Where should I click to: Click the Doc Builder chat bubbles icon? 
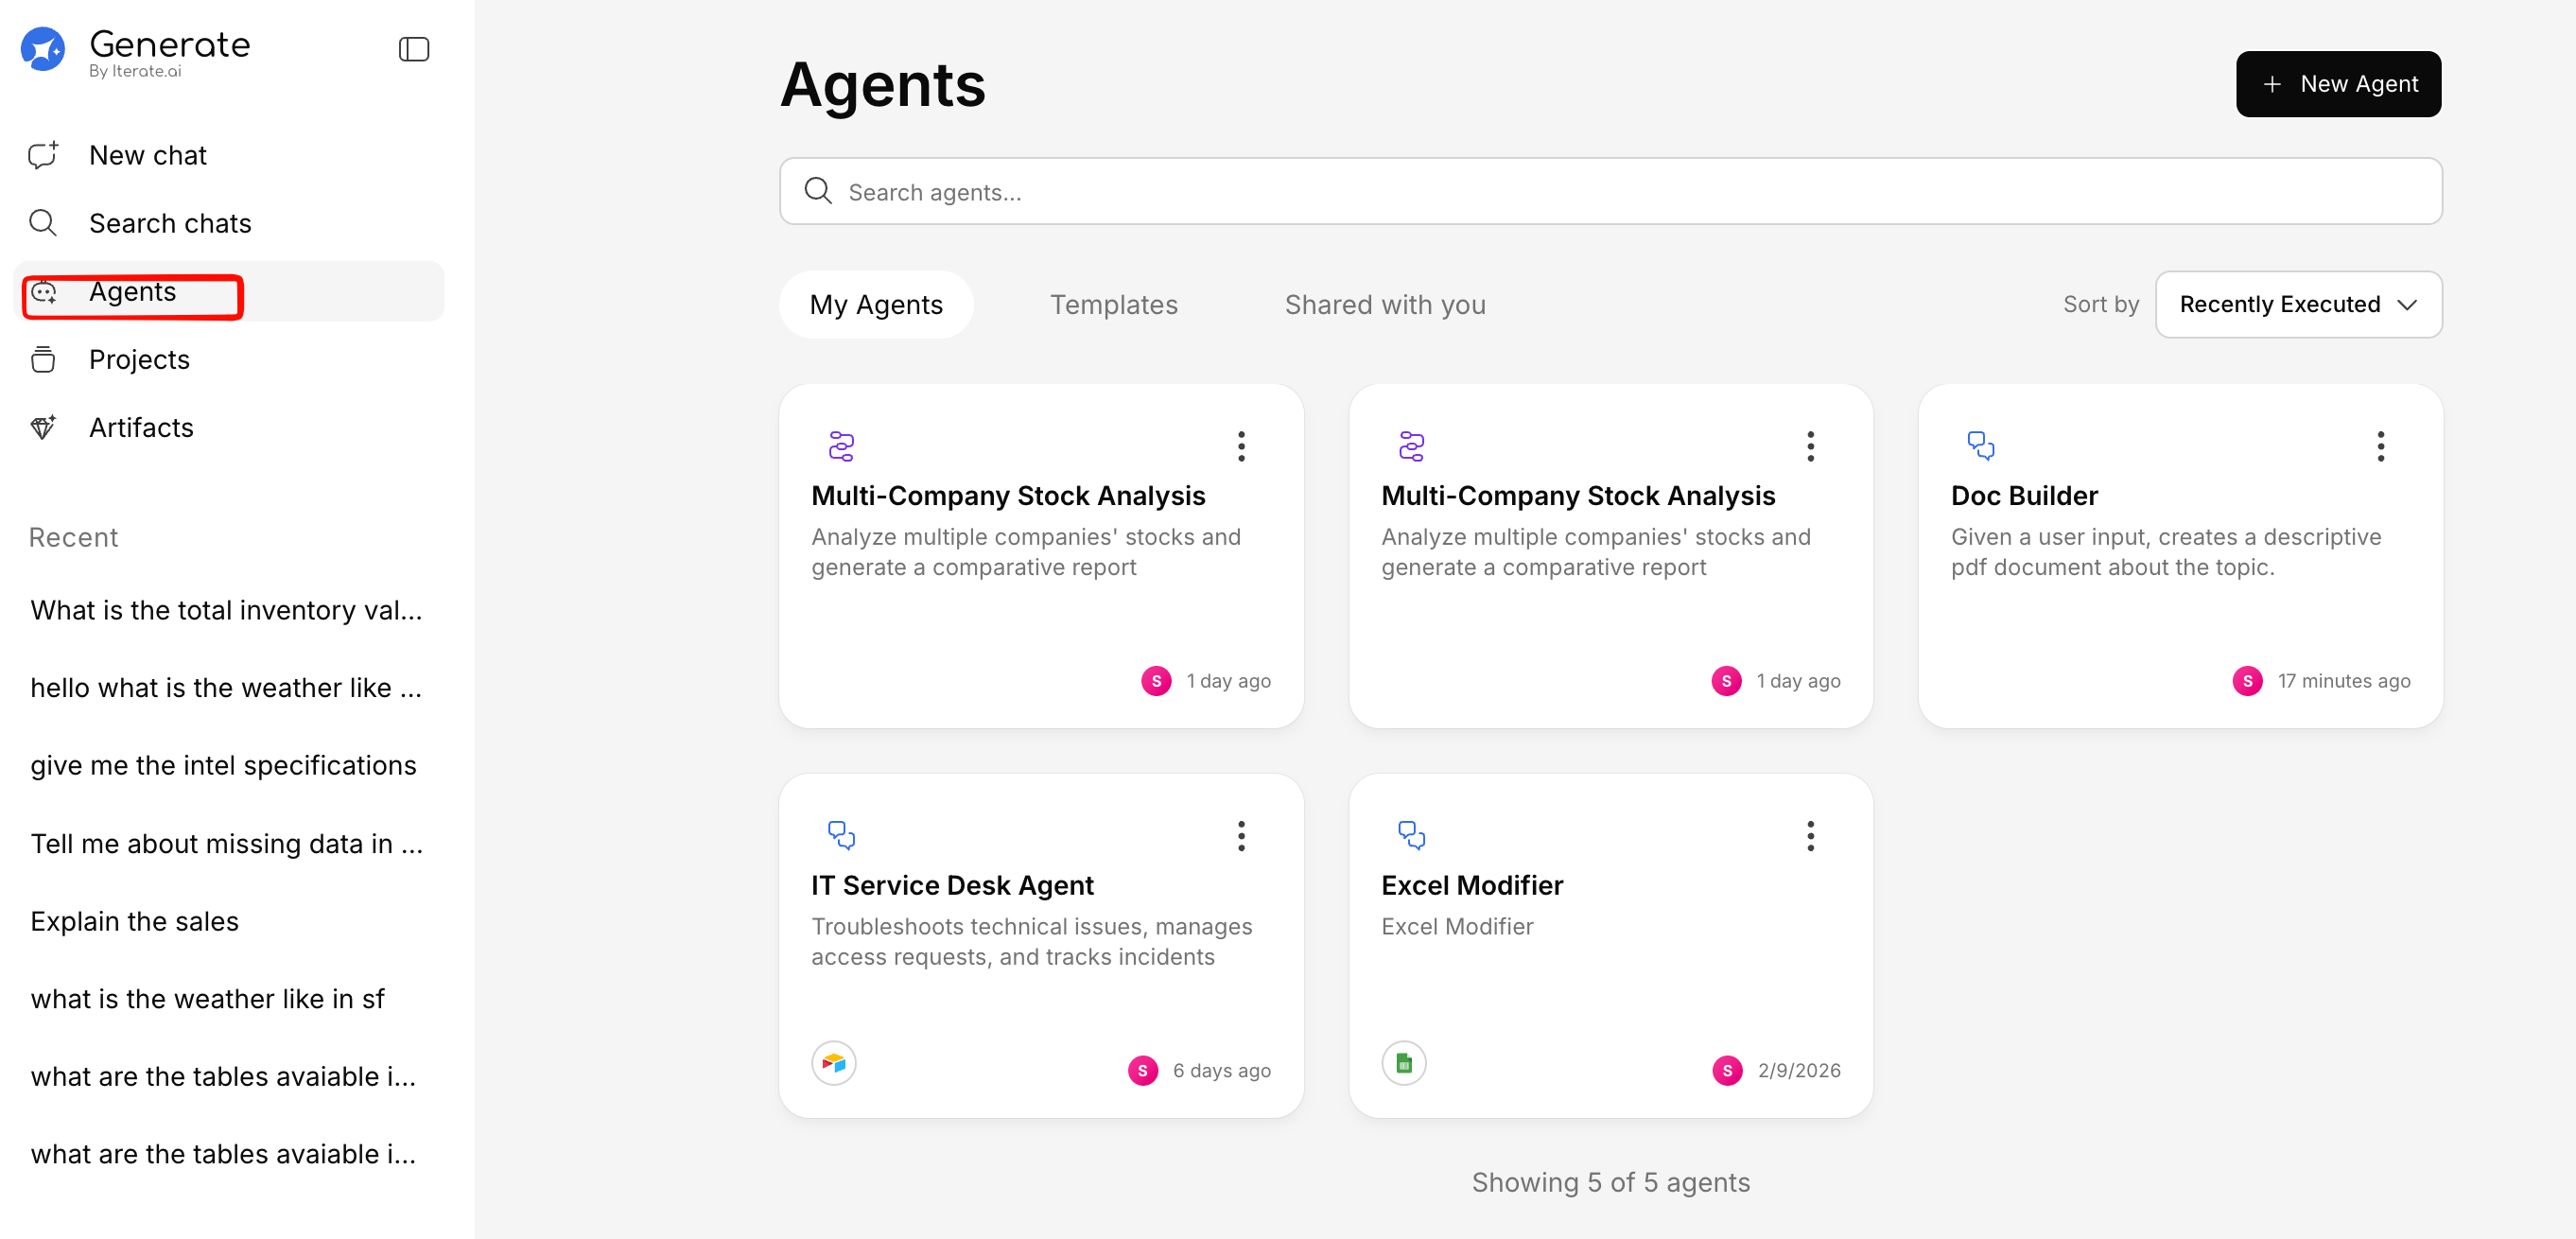click(1980, 445)
